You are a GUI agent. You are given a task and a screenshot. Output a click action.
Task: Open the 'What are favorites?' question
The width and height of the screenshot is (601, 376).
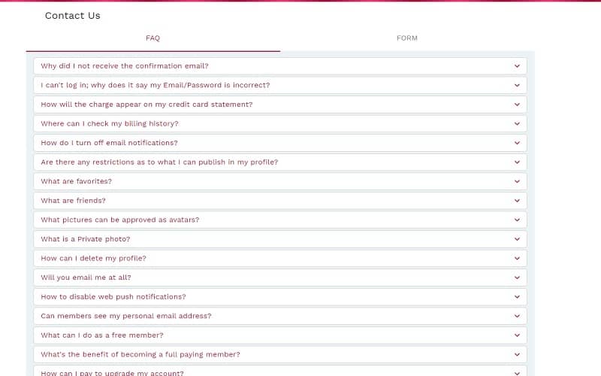point(280,181)
